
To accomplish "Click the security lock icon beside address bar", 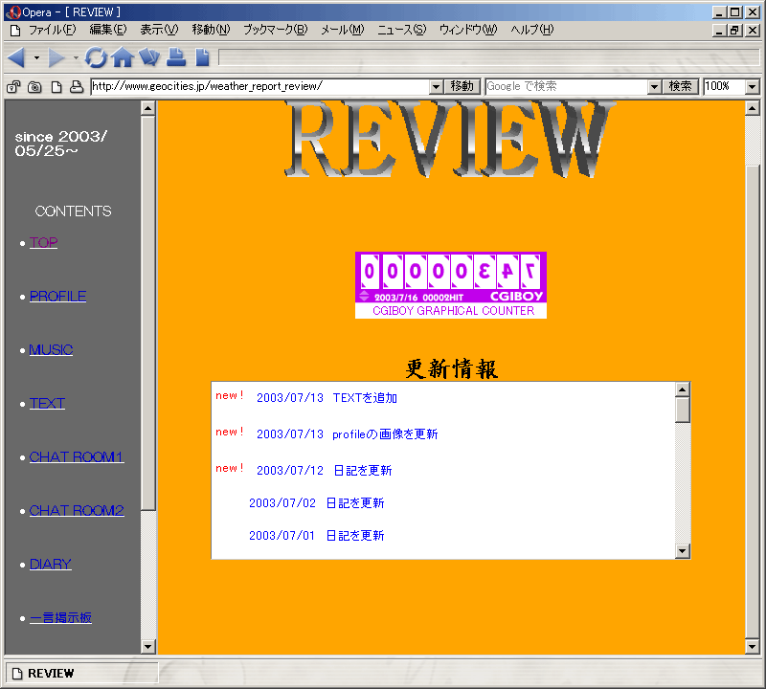I will (13, 87).
